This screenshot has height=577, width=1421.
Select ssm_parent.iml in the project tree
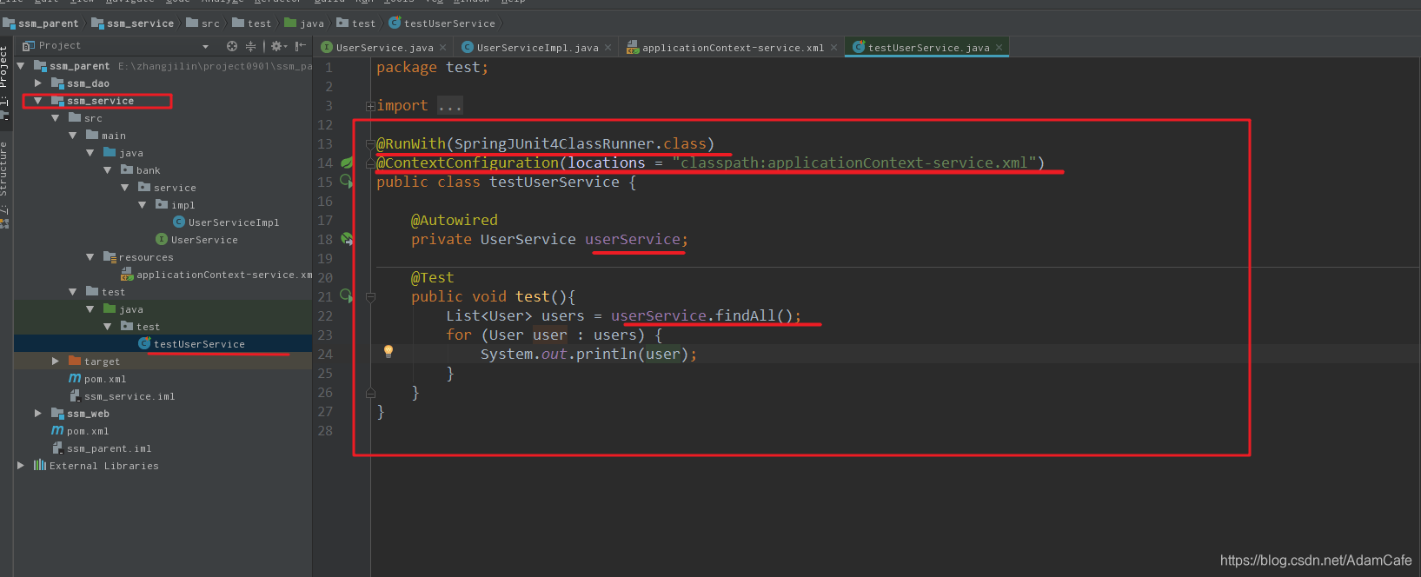(x=102, y=448)
